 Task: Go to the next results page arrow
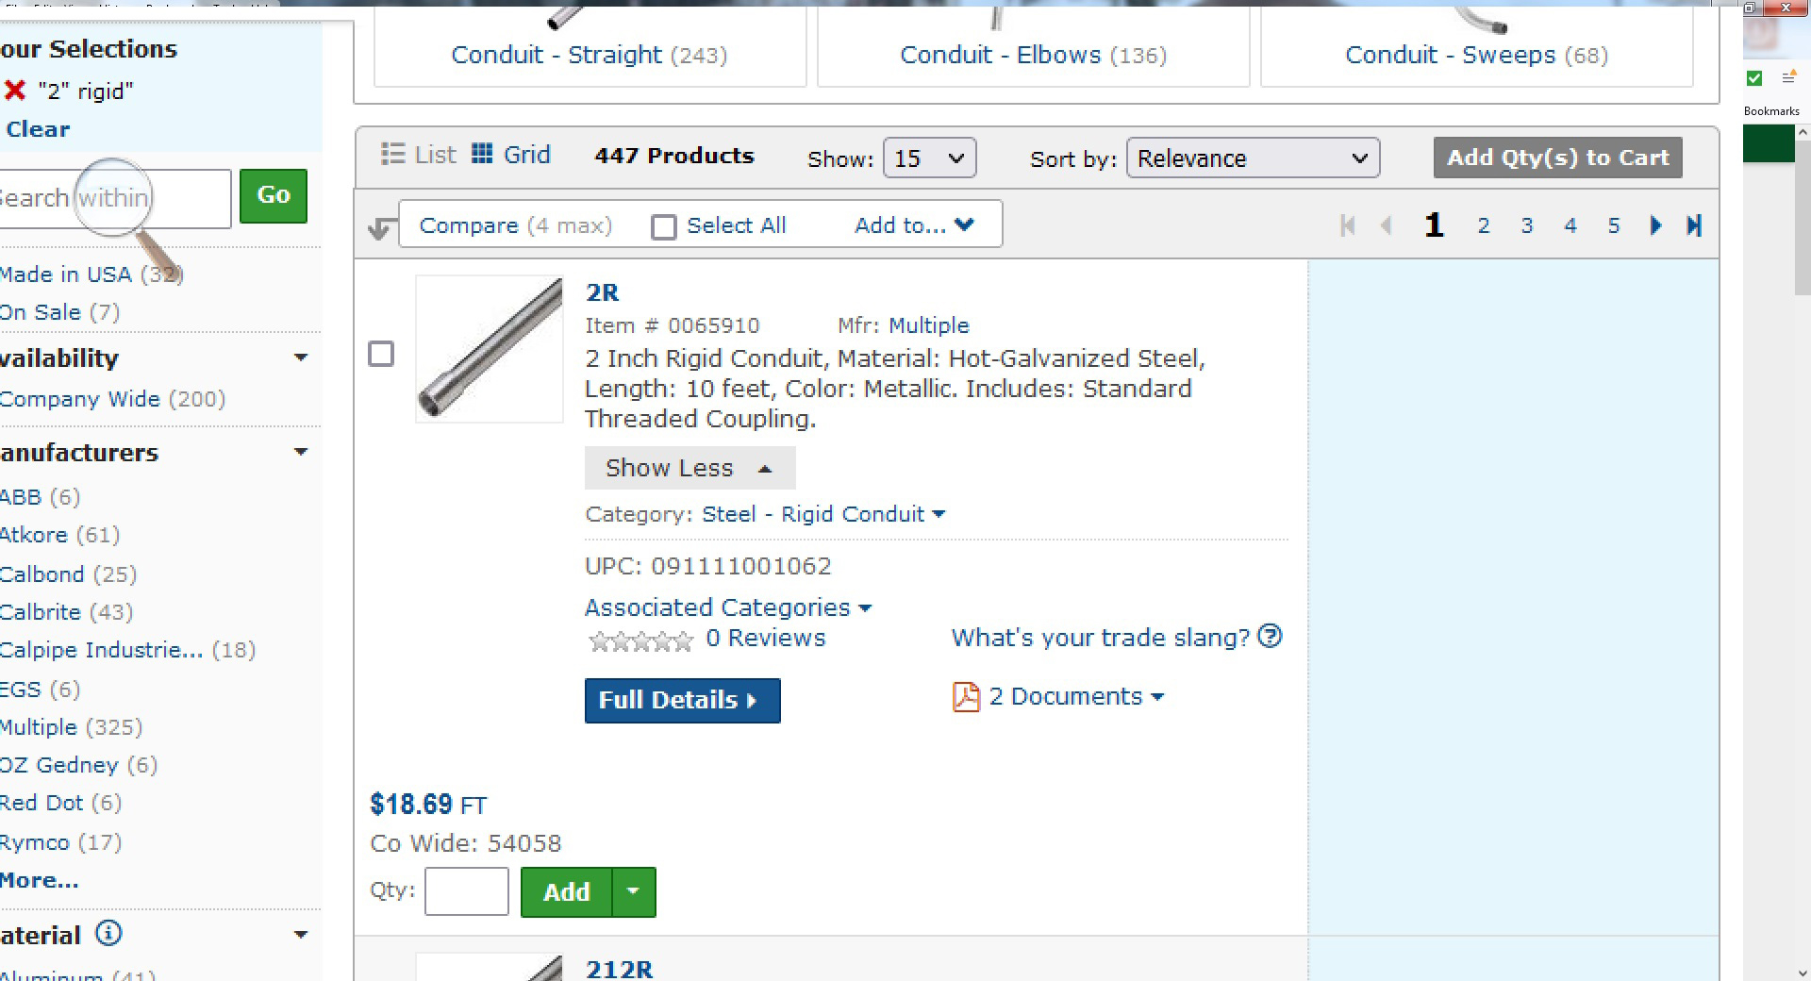(1655, 225)
